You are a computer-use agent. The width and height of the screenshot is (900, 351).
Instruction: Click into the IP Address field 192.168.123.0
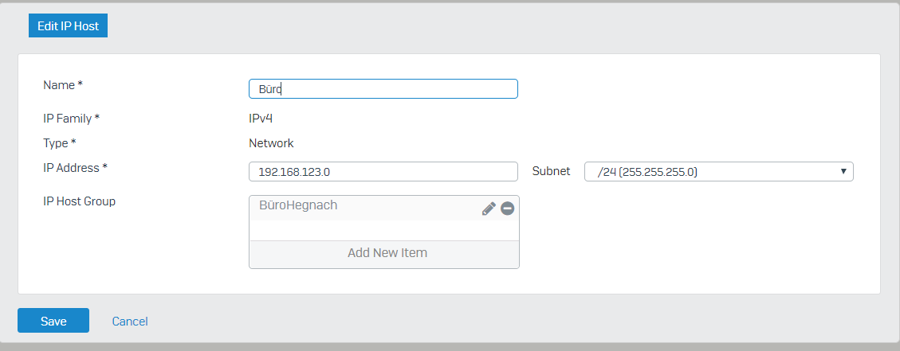[383, 171]
